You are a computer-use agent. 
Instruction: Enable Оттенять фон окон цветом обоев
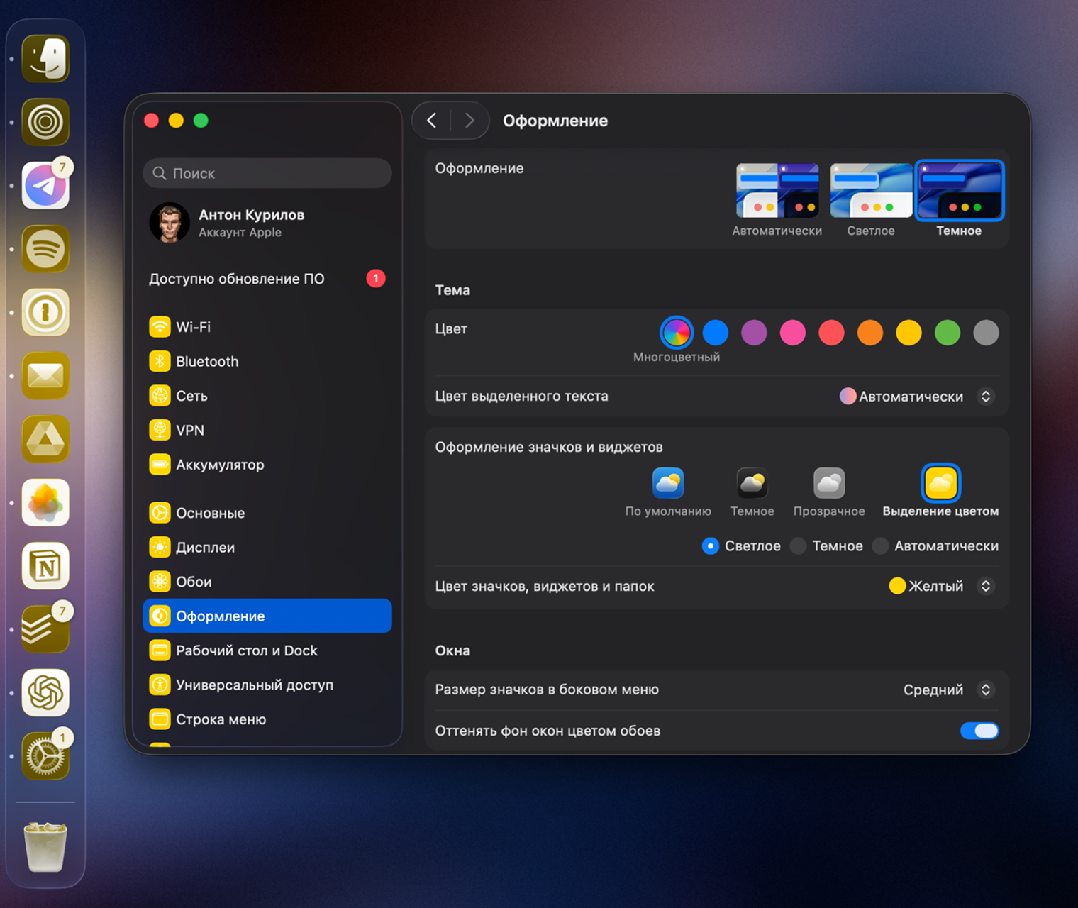(979, 731)
